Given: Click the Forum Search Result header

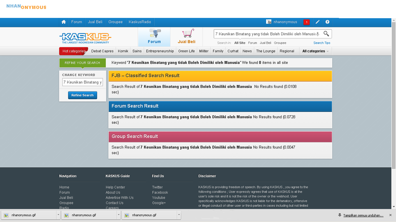Looking at the screenshot, I should click(x=220, y=106).
